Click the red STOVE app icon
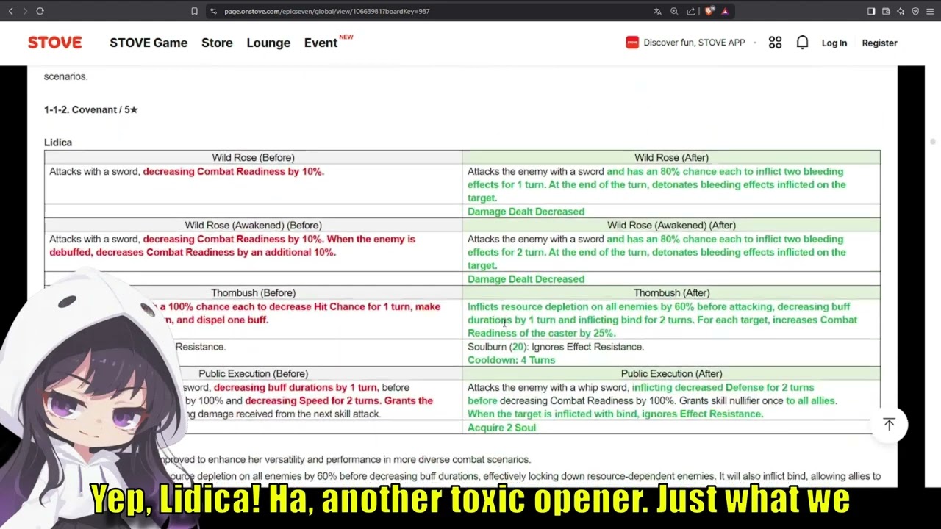The height and width of the screenshot is (529, 941). (632, 43)
